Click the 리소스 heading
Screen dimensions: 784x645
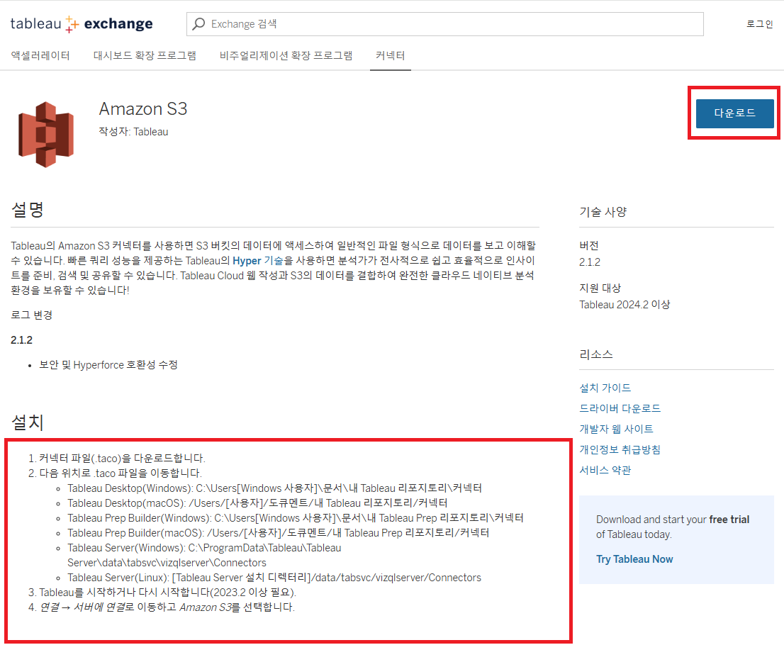click(x=596, y=354)
